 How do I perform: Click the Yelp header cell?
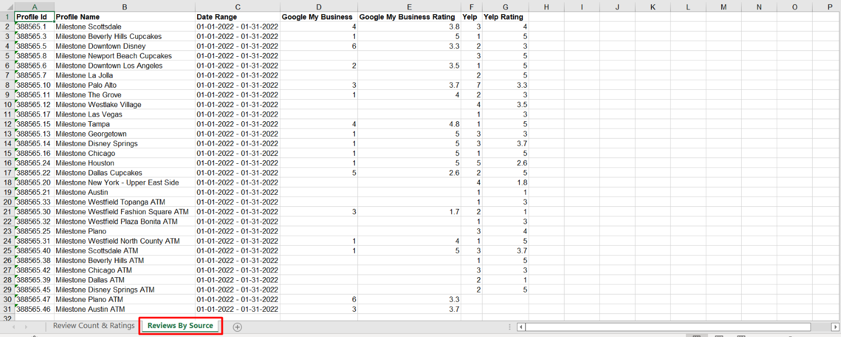471,17
